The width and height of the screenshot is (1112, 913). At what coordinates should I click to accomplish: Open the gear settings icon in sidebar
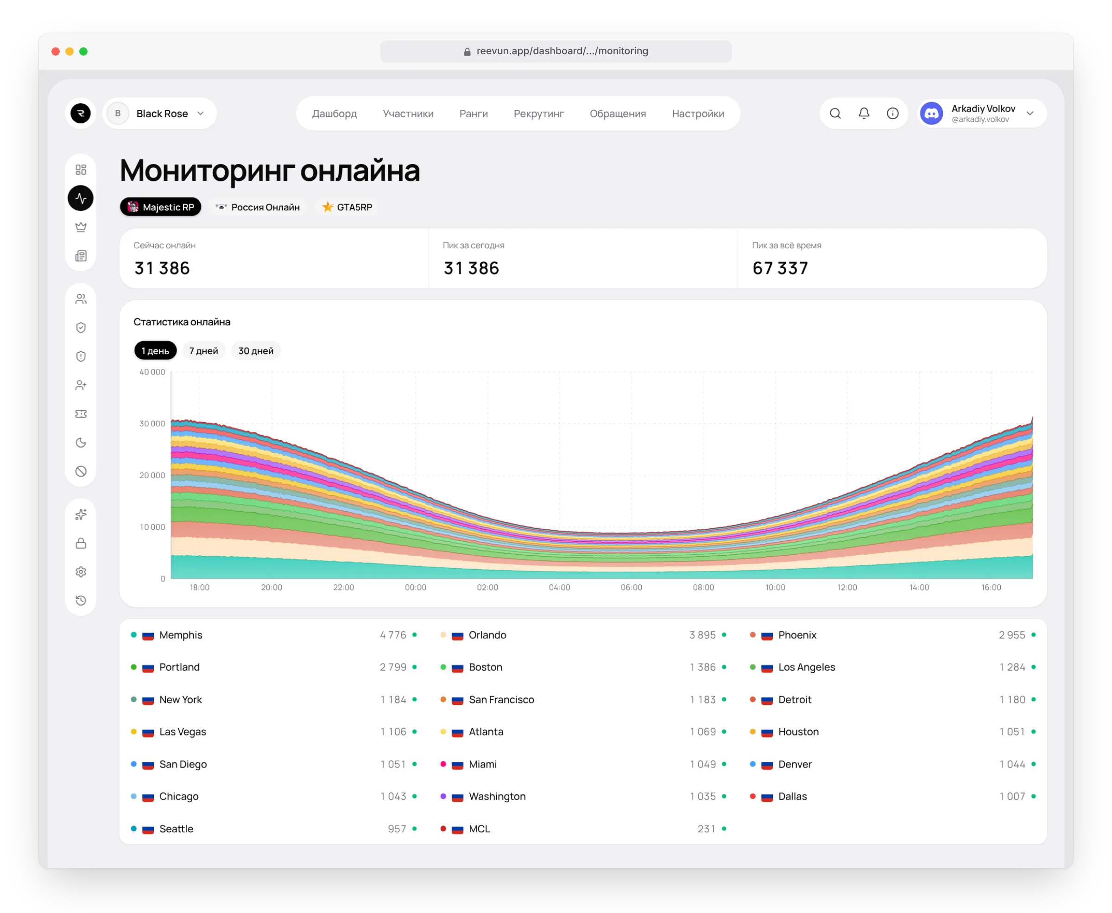(81, 572)
